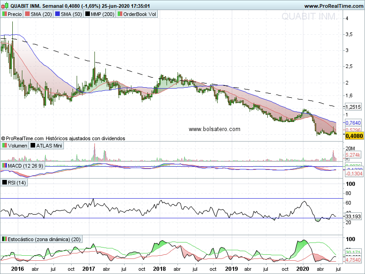Viewport: 365px width, 274px height.
Task: Click the 2018 marker on the time axis
Action: [159, 269]
